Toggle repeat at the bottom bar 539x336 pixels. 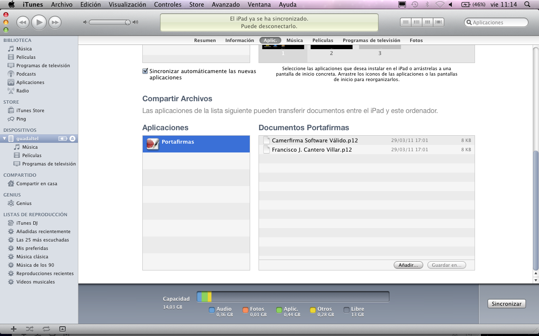click(46, 329)
